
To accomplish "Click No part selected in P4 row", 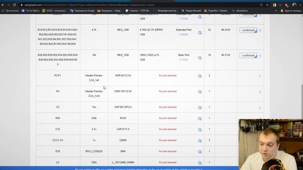I will point(168,91).
